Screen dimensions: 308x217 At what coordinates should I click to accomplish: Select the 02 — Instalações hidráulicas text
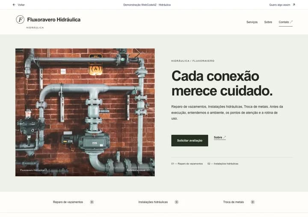[223, 164]
